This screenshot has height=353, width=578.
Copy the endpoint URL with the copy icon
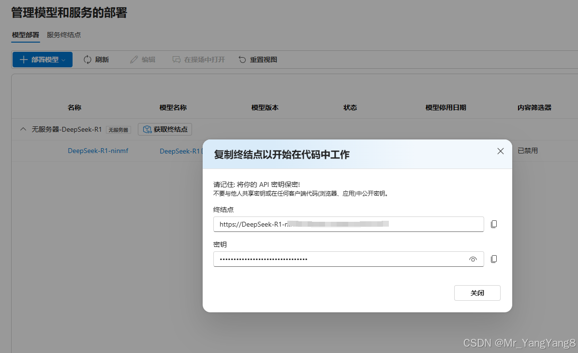494,224
